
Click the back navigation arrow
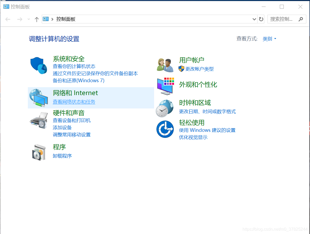coord(8,19)
